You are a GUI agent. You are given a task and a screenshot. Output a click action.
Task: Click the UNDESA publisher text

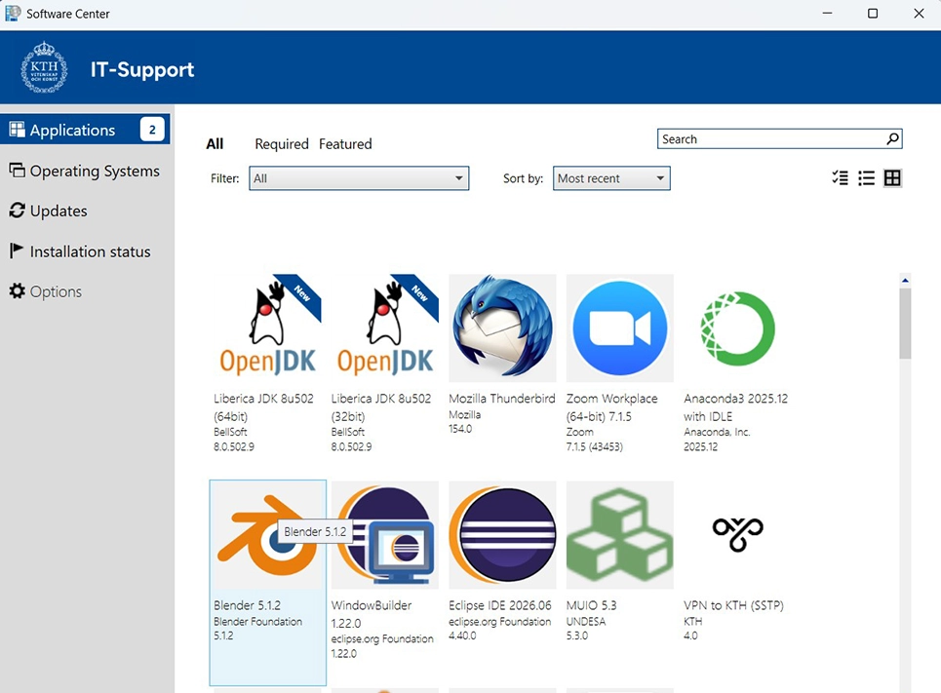(x=586, y=622)
